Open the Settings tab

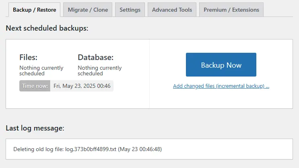(130, 10)
